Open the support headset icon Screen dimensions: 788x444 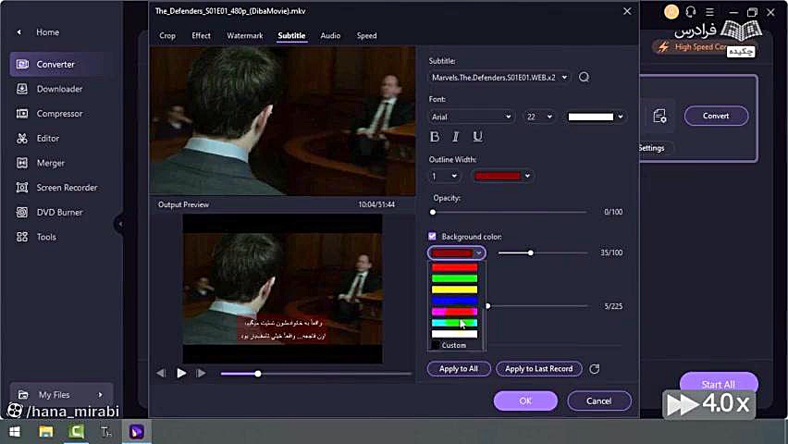[x=691, y=12]
